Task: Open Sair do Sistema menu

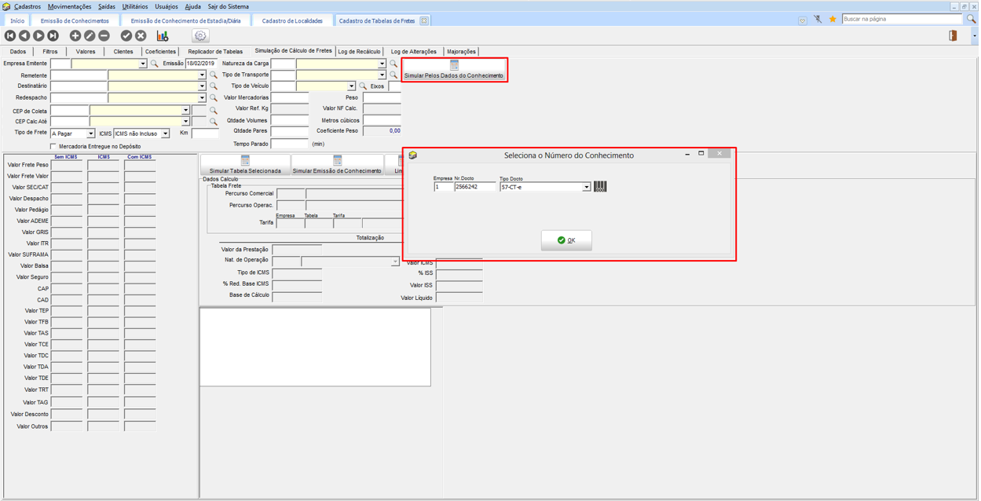Action: point(228,6)
